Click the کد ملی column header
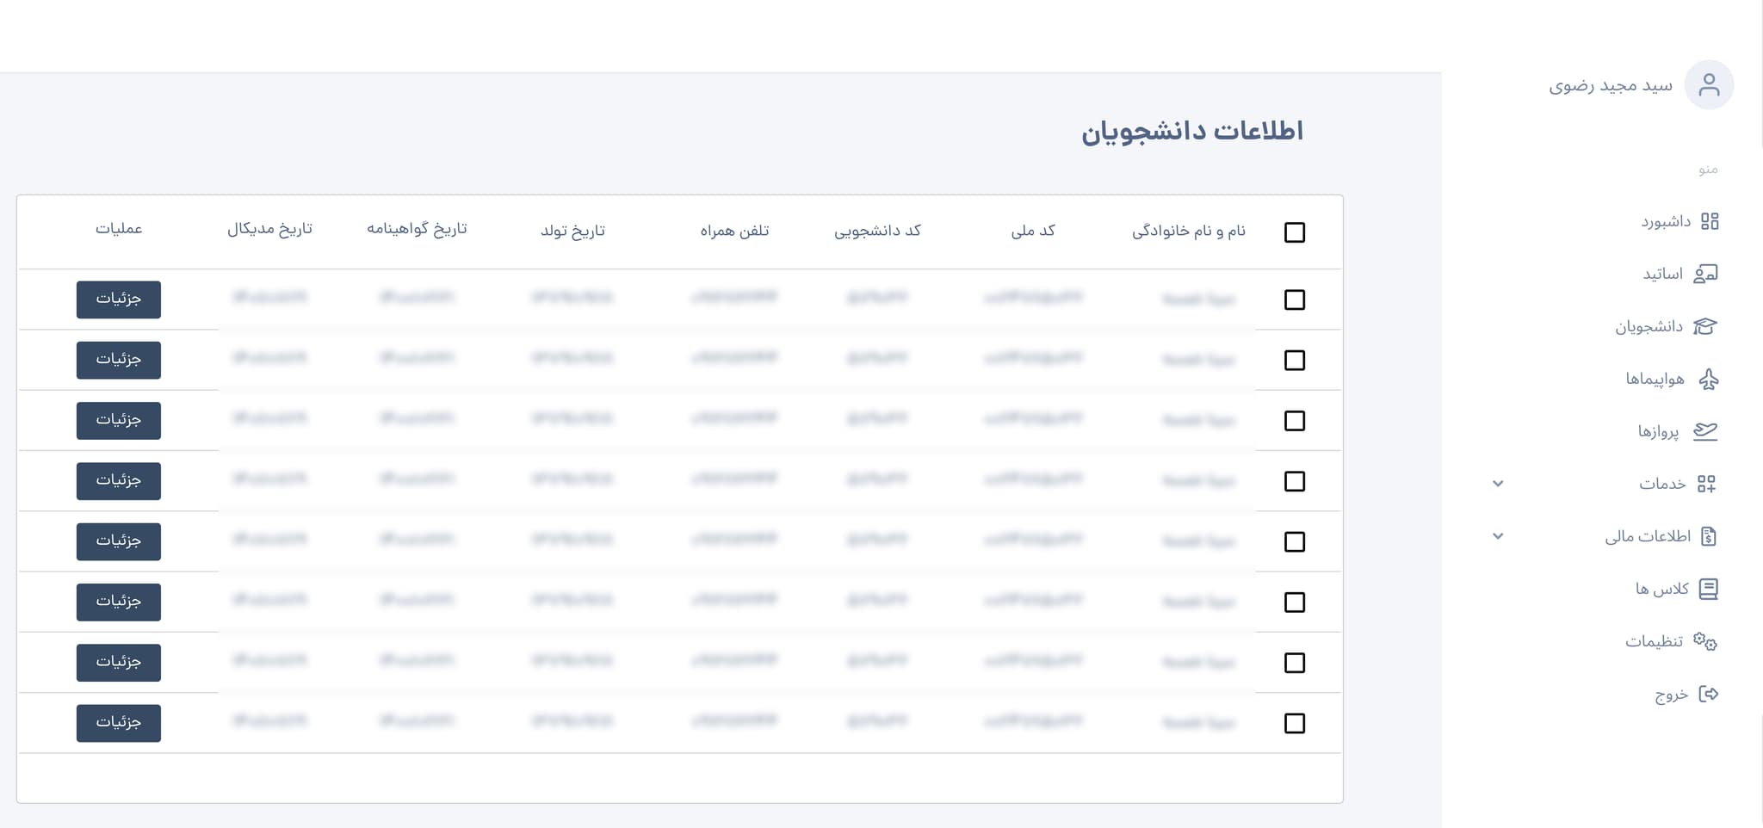The height and width of the screenshot is (828, 1763). (1033, 231)
